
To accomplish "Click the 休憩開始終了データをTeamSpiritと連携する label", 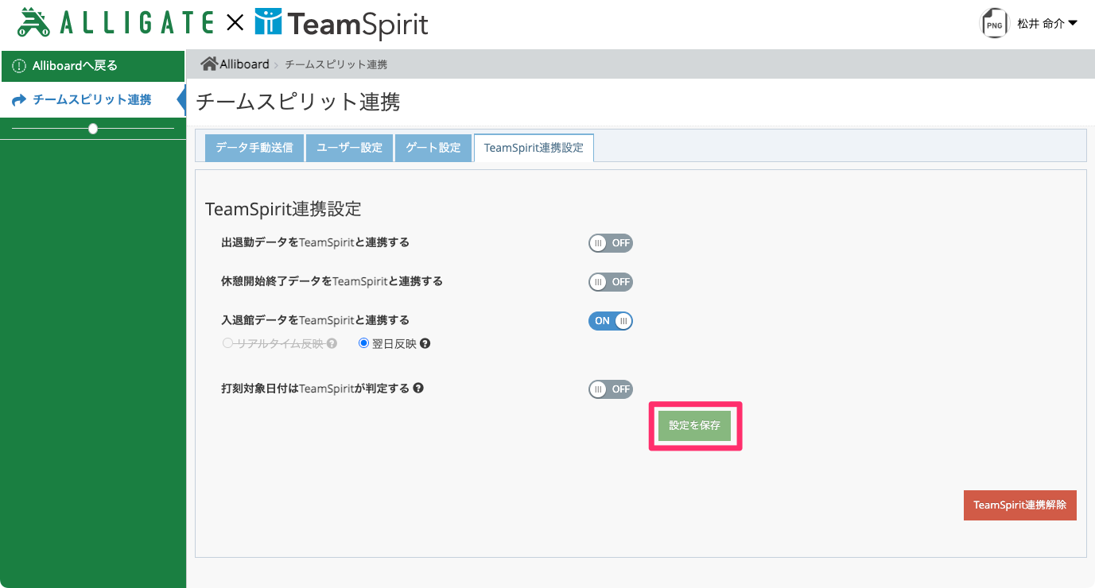I will (x=332, y=281).
